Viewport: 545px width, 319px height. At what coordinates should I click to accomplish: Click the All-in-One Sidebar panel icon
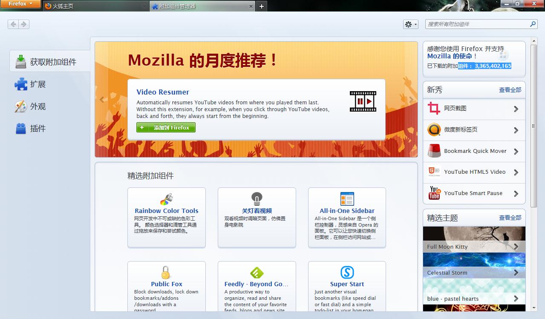coord(347,199)
